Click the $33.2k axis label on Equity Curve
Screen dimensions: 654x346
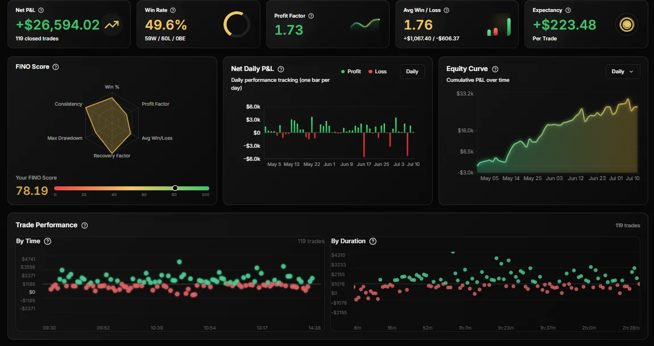click(465, 93)
